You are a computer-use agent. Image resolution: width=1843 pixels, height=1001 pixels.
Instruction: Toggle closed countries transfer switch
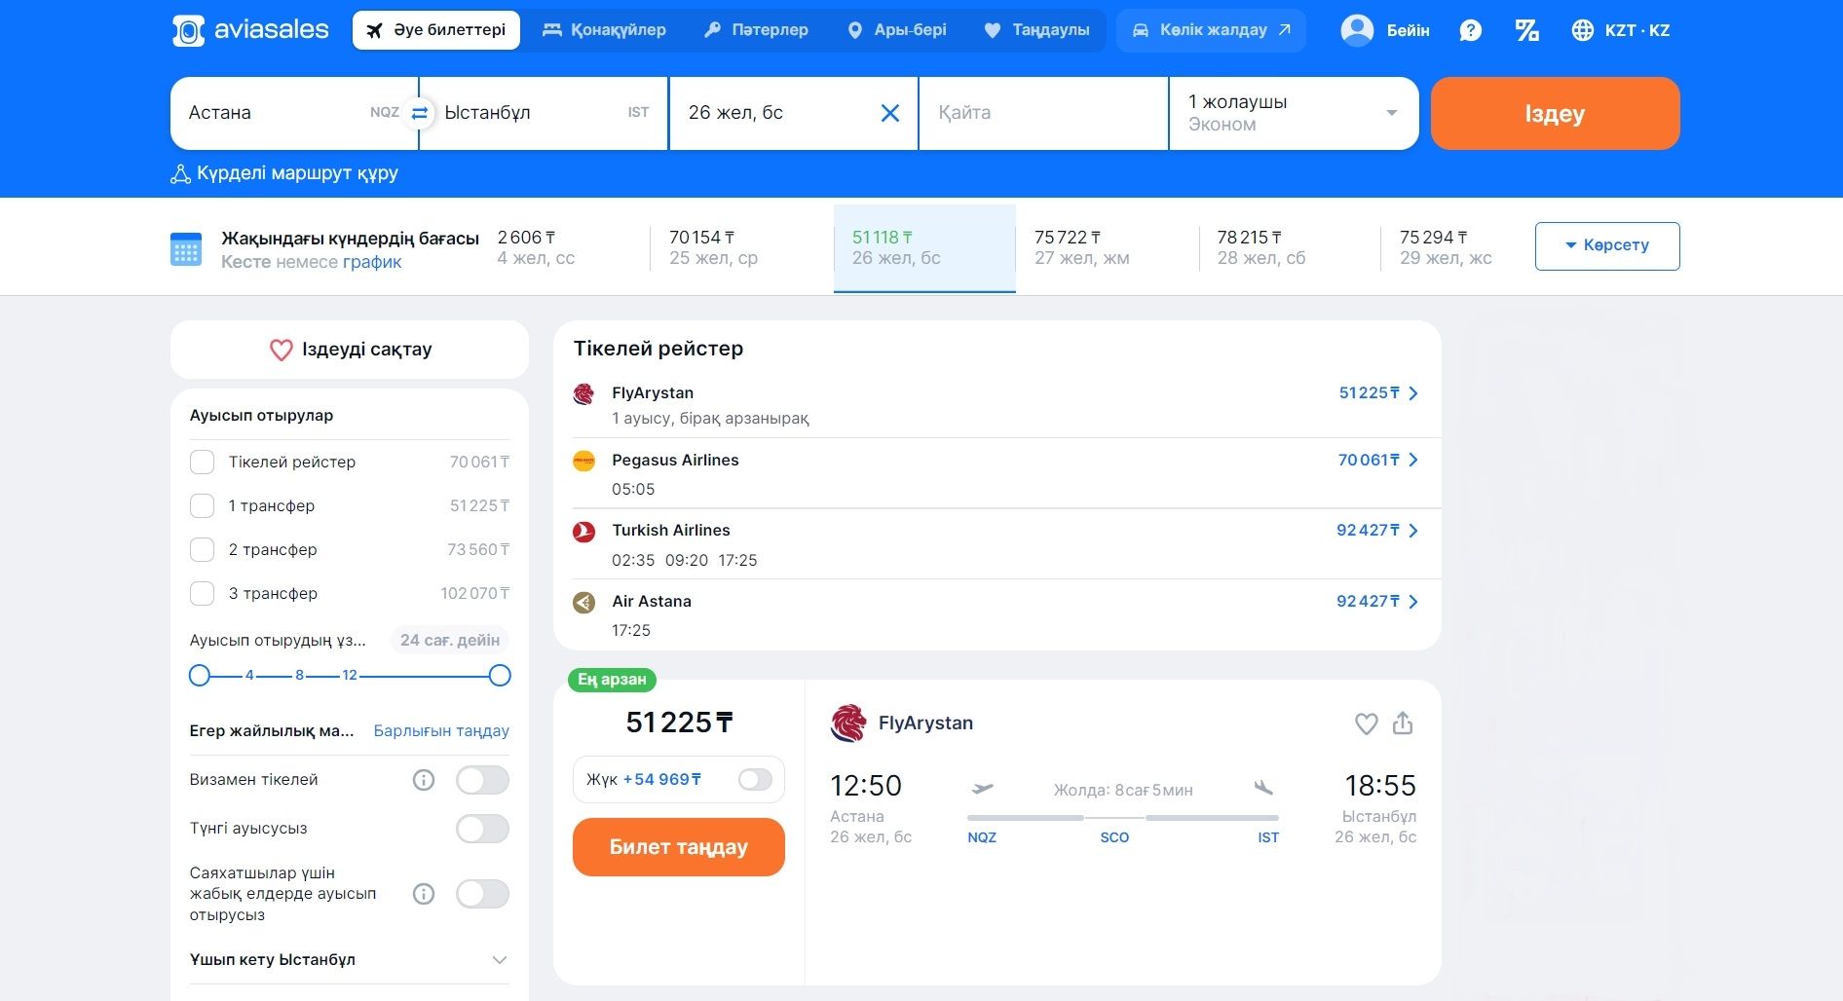pos(482,894)
